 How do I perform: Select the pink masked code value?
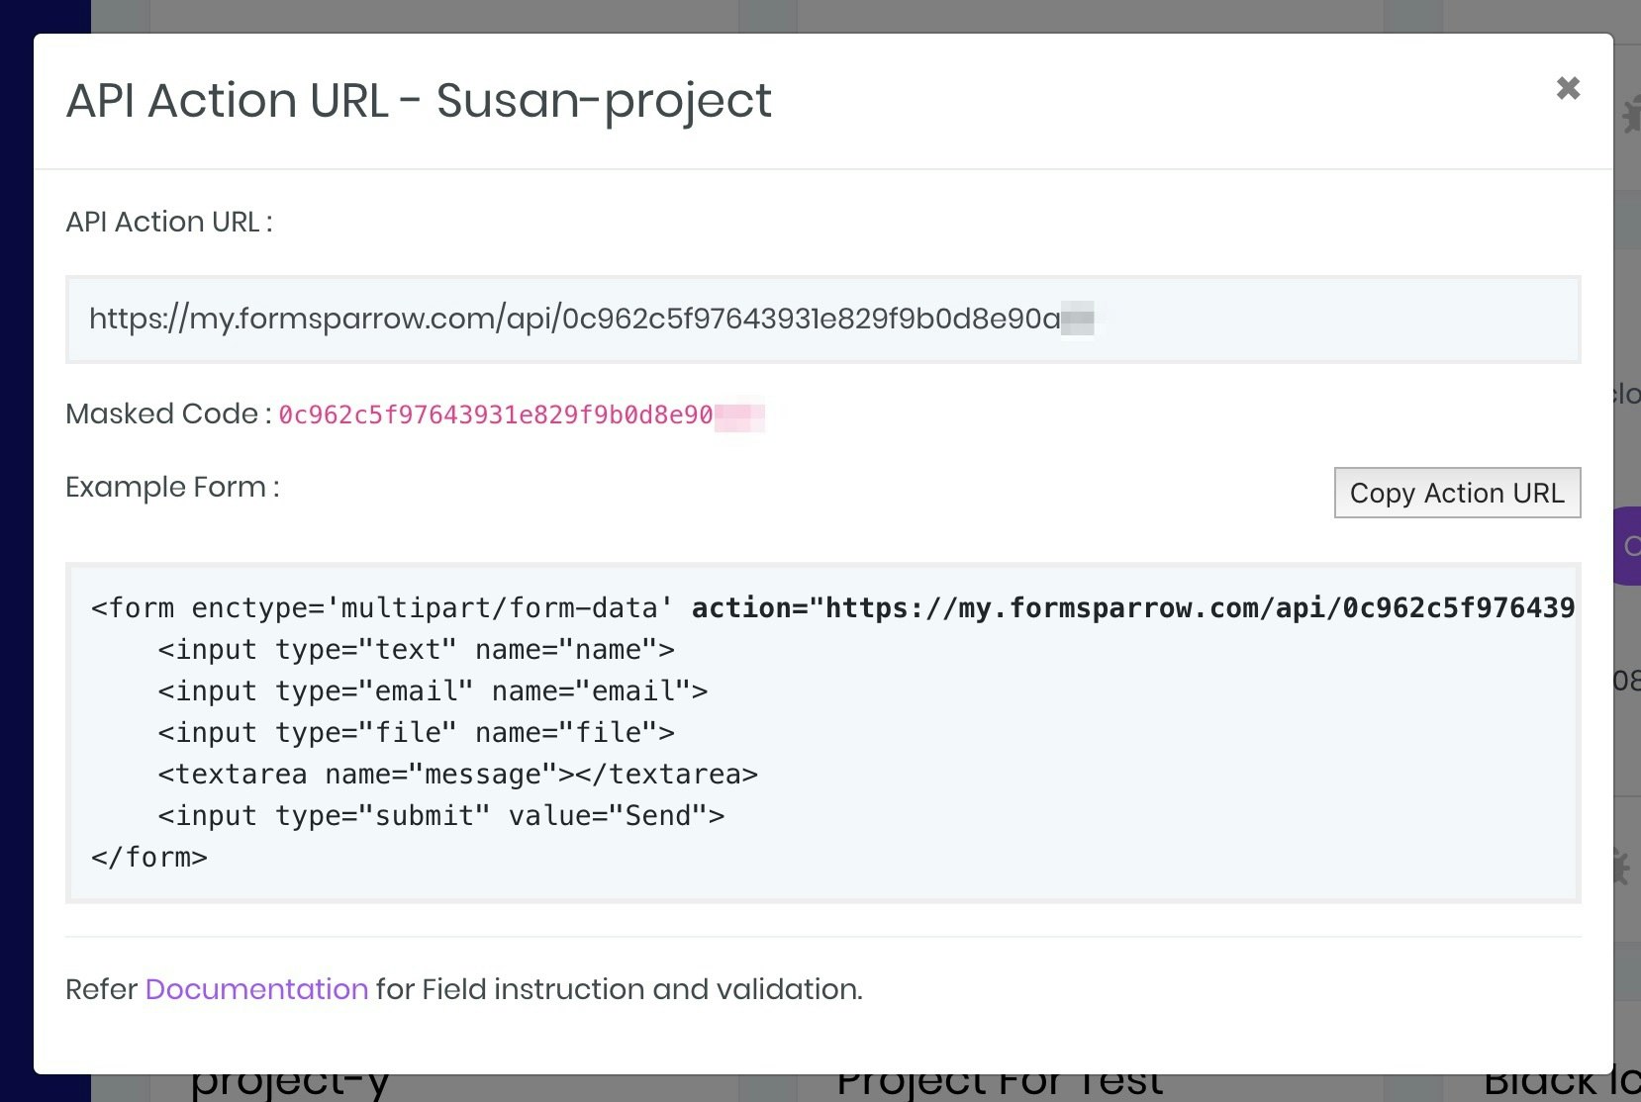(495, 414)
